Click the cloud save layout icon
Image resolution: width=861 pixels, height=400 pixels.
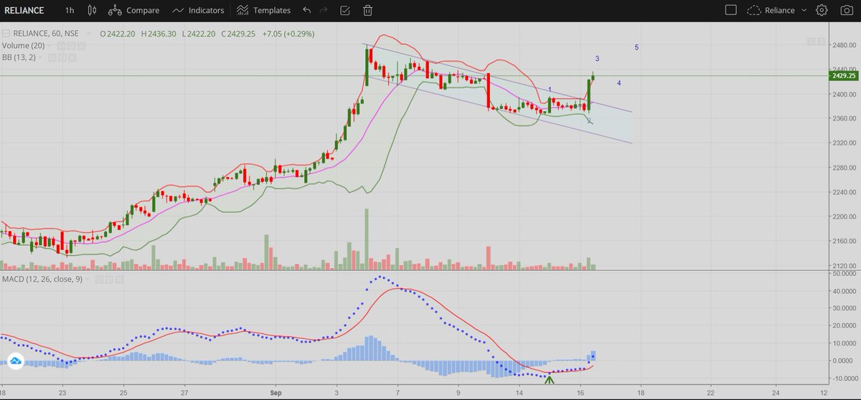pos(753,10)
